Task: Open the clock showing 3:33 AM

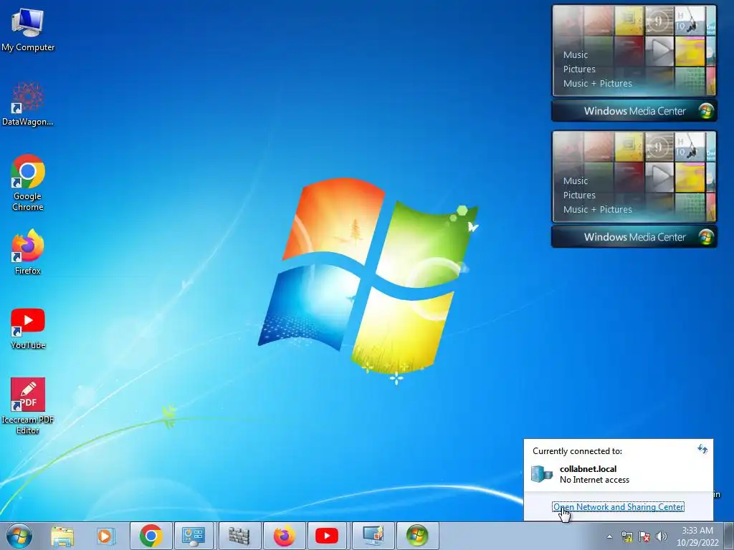Action: [697, 536]
